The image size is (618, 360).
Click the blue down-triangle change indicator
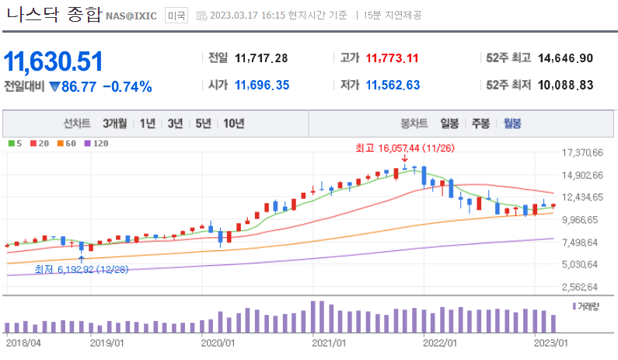click(54, 86)
